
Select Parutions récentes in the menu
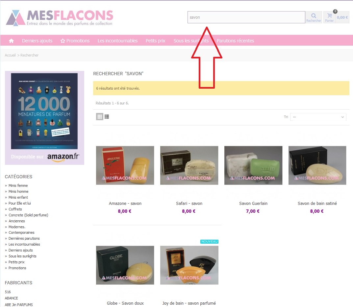235,41
